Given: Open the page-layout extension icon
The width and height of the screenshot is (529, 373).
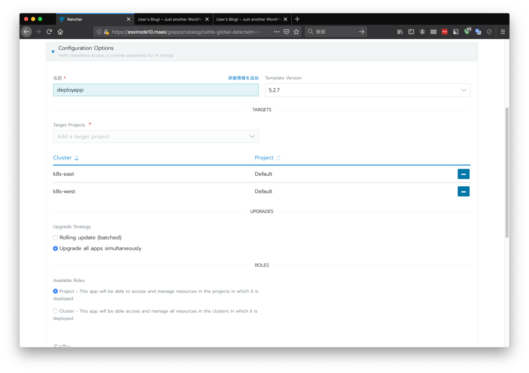Looking at the screenshot, I should click(x=456, y=32).
